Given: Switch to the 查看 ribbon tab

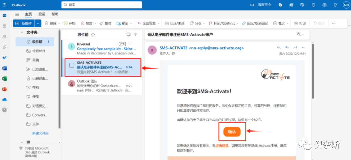Looking at the screenshot, I should pyautogui.click(x=42, y=14).
